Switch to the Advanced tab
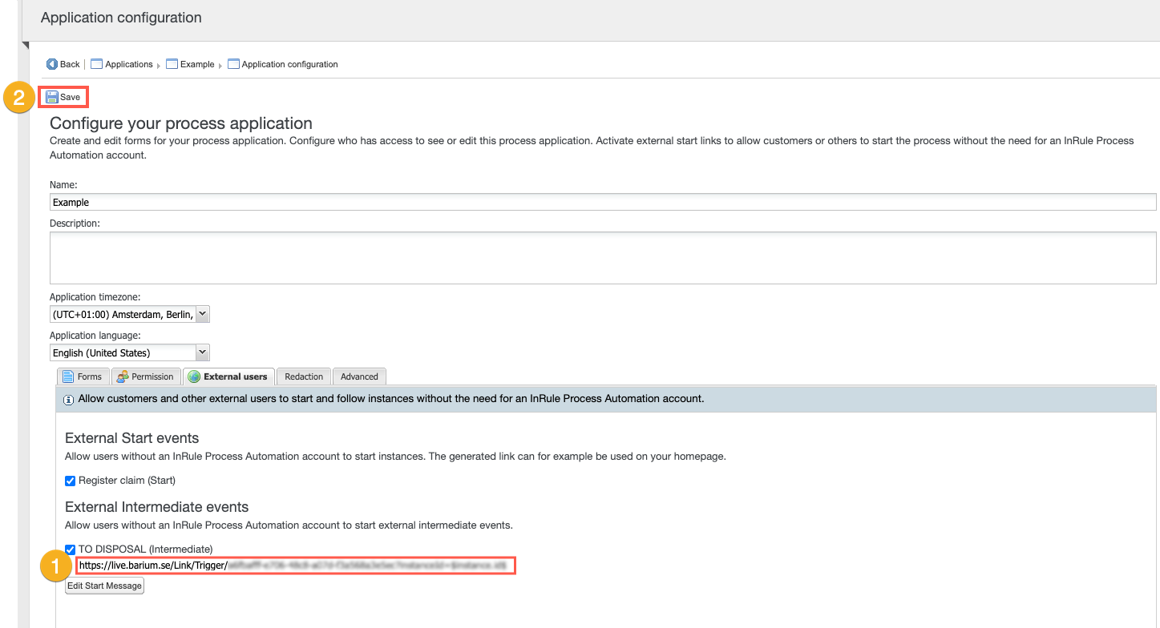Viewport: 1160px width, 628px height. [359, 376]
